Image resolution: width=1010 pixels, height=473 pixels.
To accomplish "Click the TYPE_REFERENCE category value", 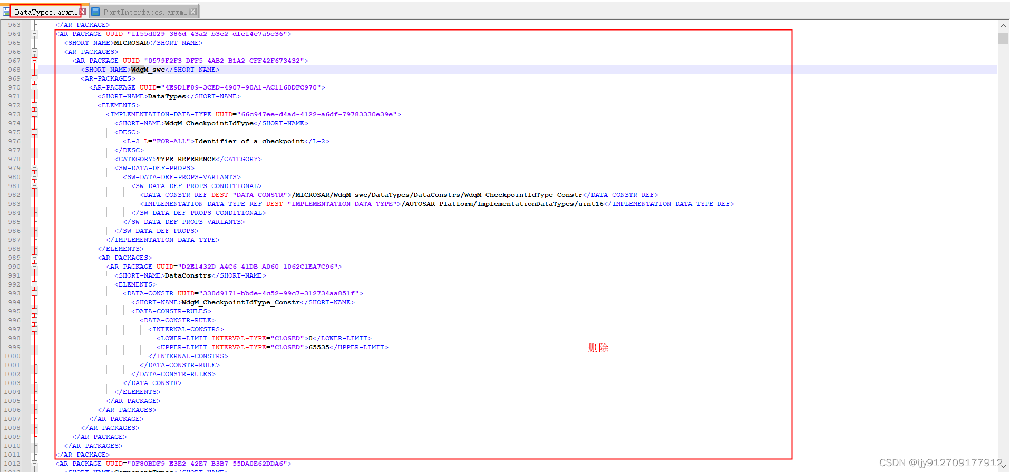I will (x=186, y=159).
